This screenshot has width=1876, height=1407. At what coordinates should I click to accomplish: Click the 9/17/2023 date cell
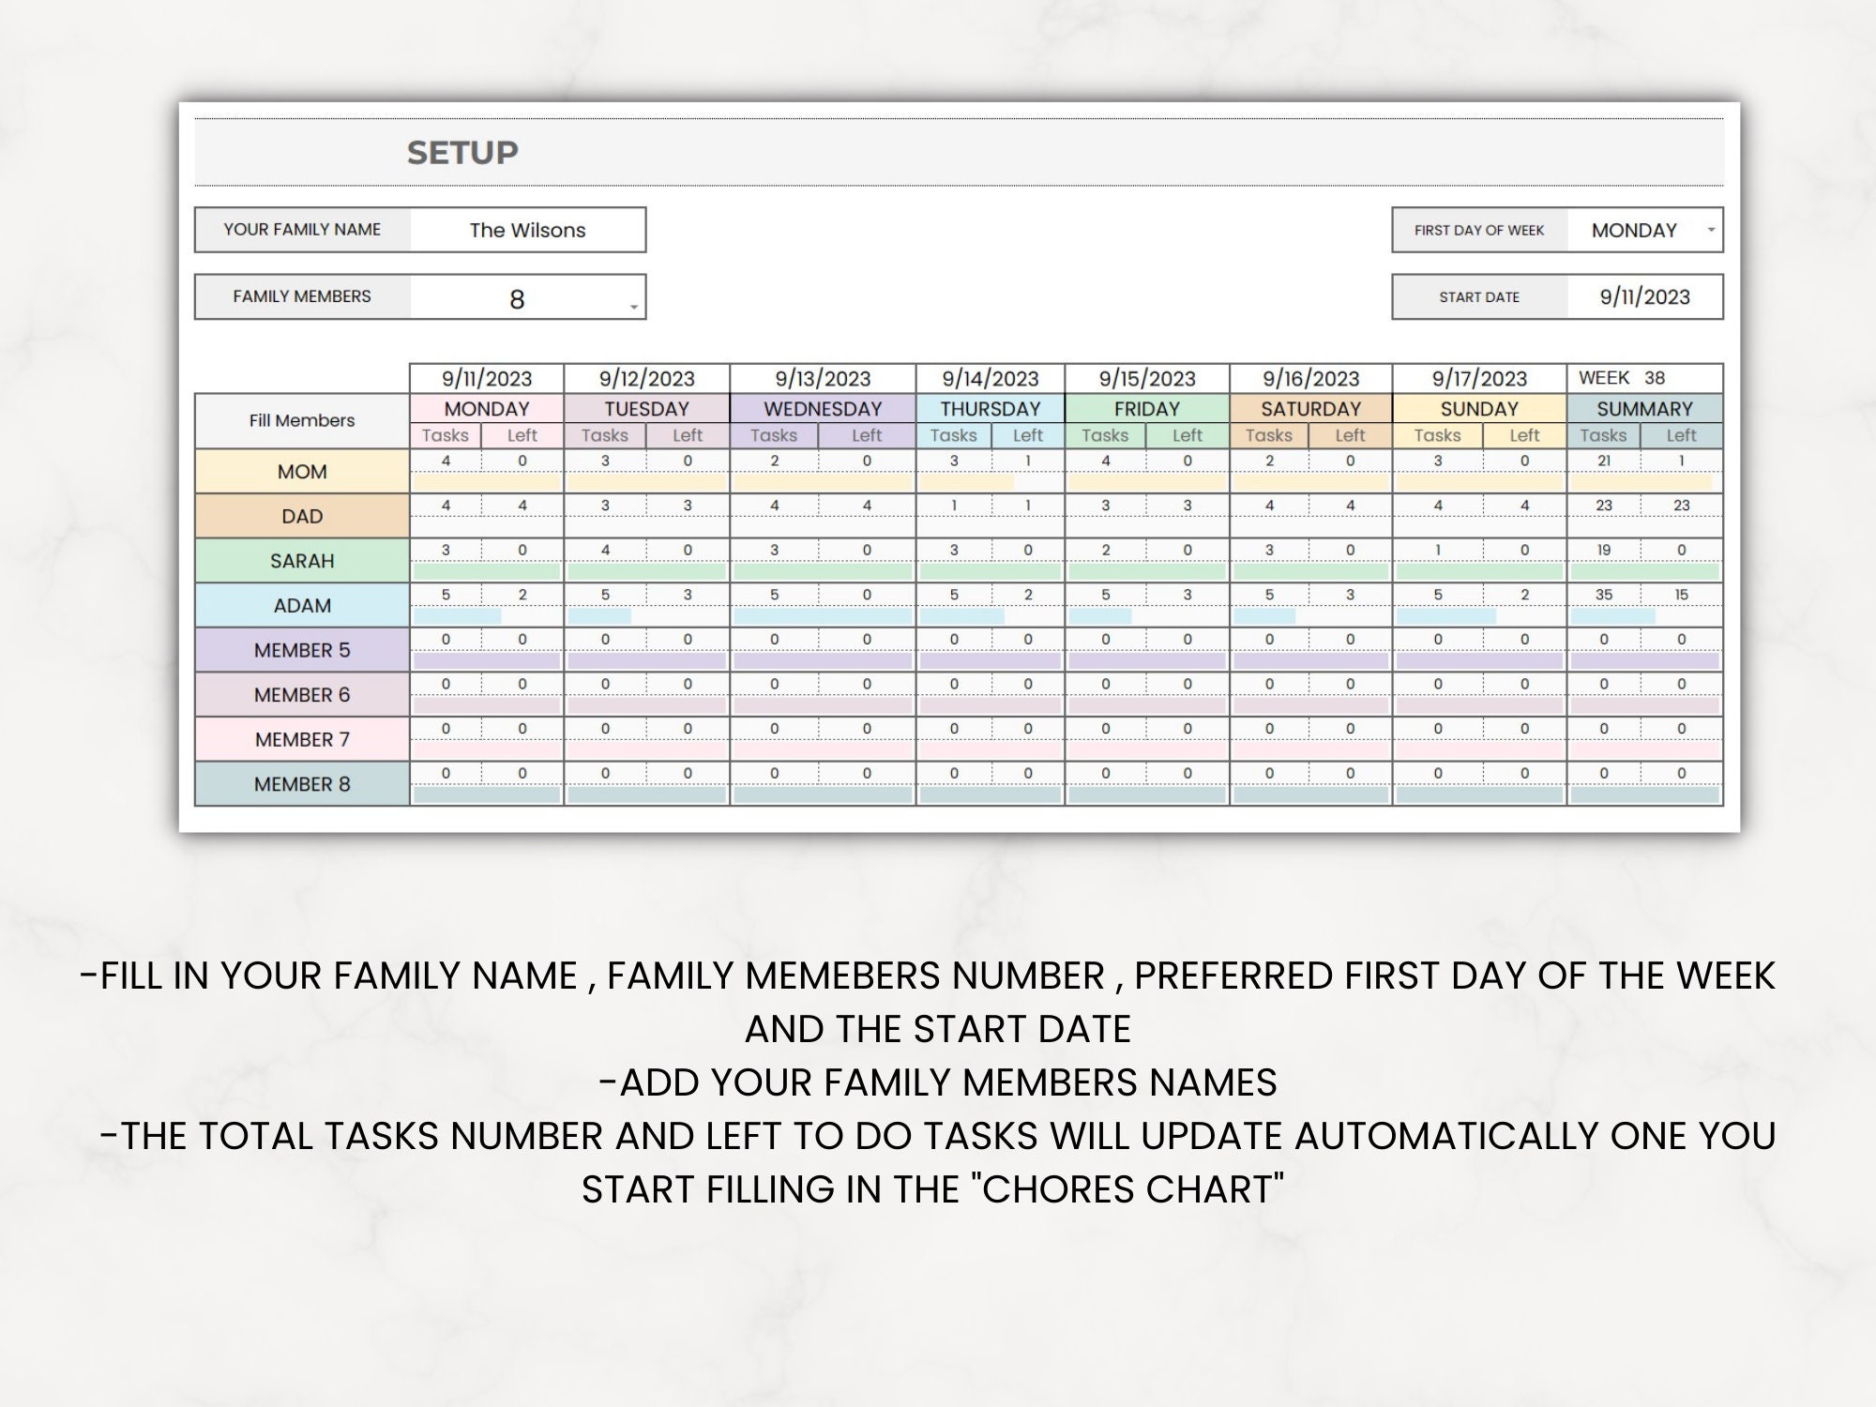pos(1479,379)
